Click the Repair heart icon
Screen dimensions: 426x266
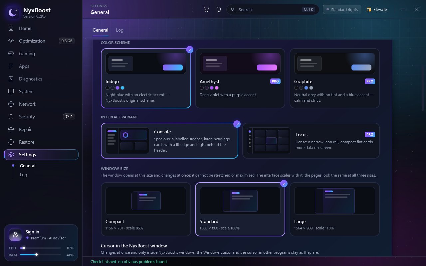11,129
